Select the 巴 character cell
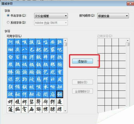 pyautogui.click(x=32, y=50)
